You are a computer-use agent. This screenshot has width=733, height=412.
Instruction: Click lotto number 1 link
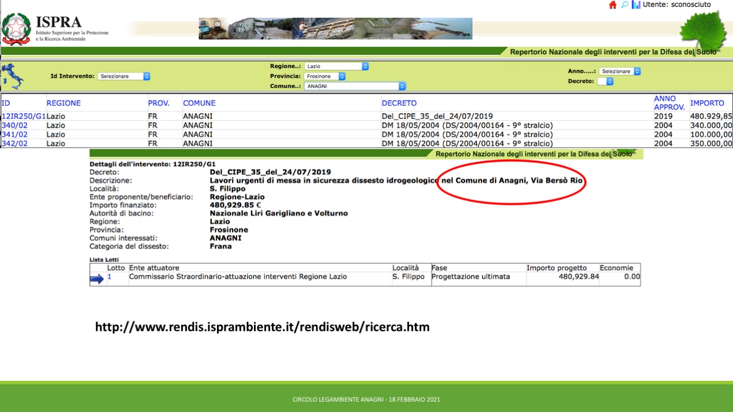pyautogui.click(x=110, y=277)
